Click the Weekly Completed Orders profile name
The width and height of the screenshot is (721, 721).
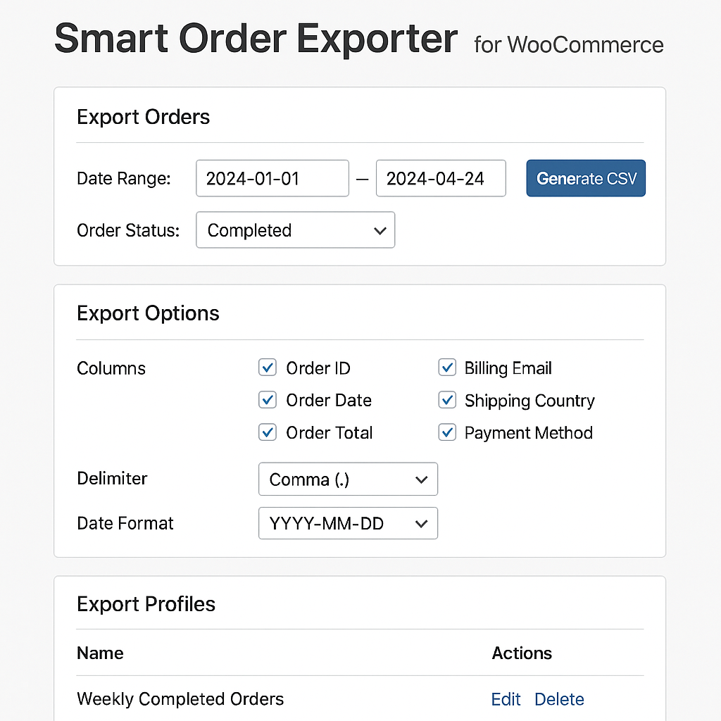pos(180,699)
